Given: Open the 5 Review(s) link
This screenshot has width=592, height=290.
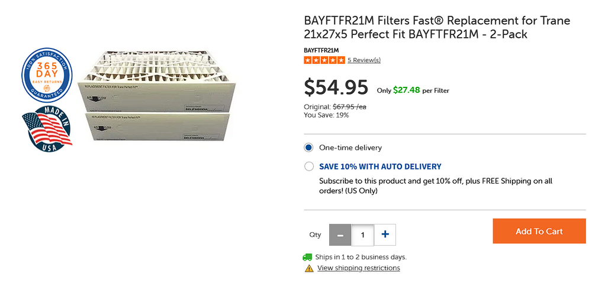Looking at the screenshot, I should (x=363, y=60).
